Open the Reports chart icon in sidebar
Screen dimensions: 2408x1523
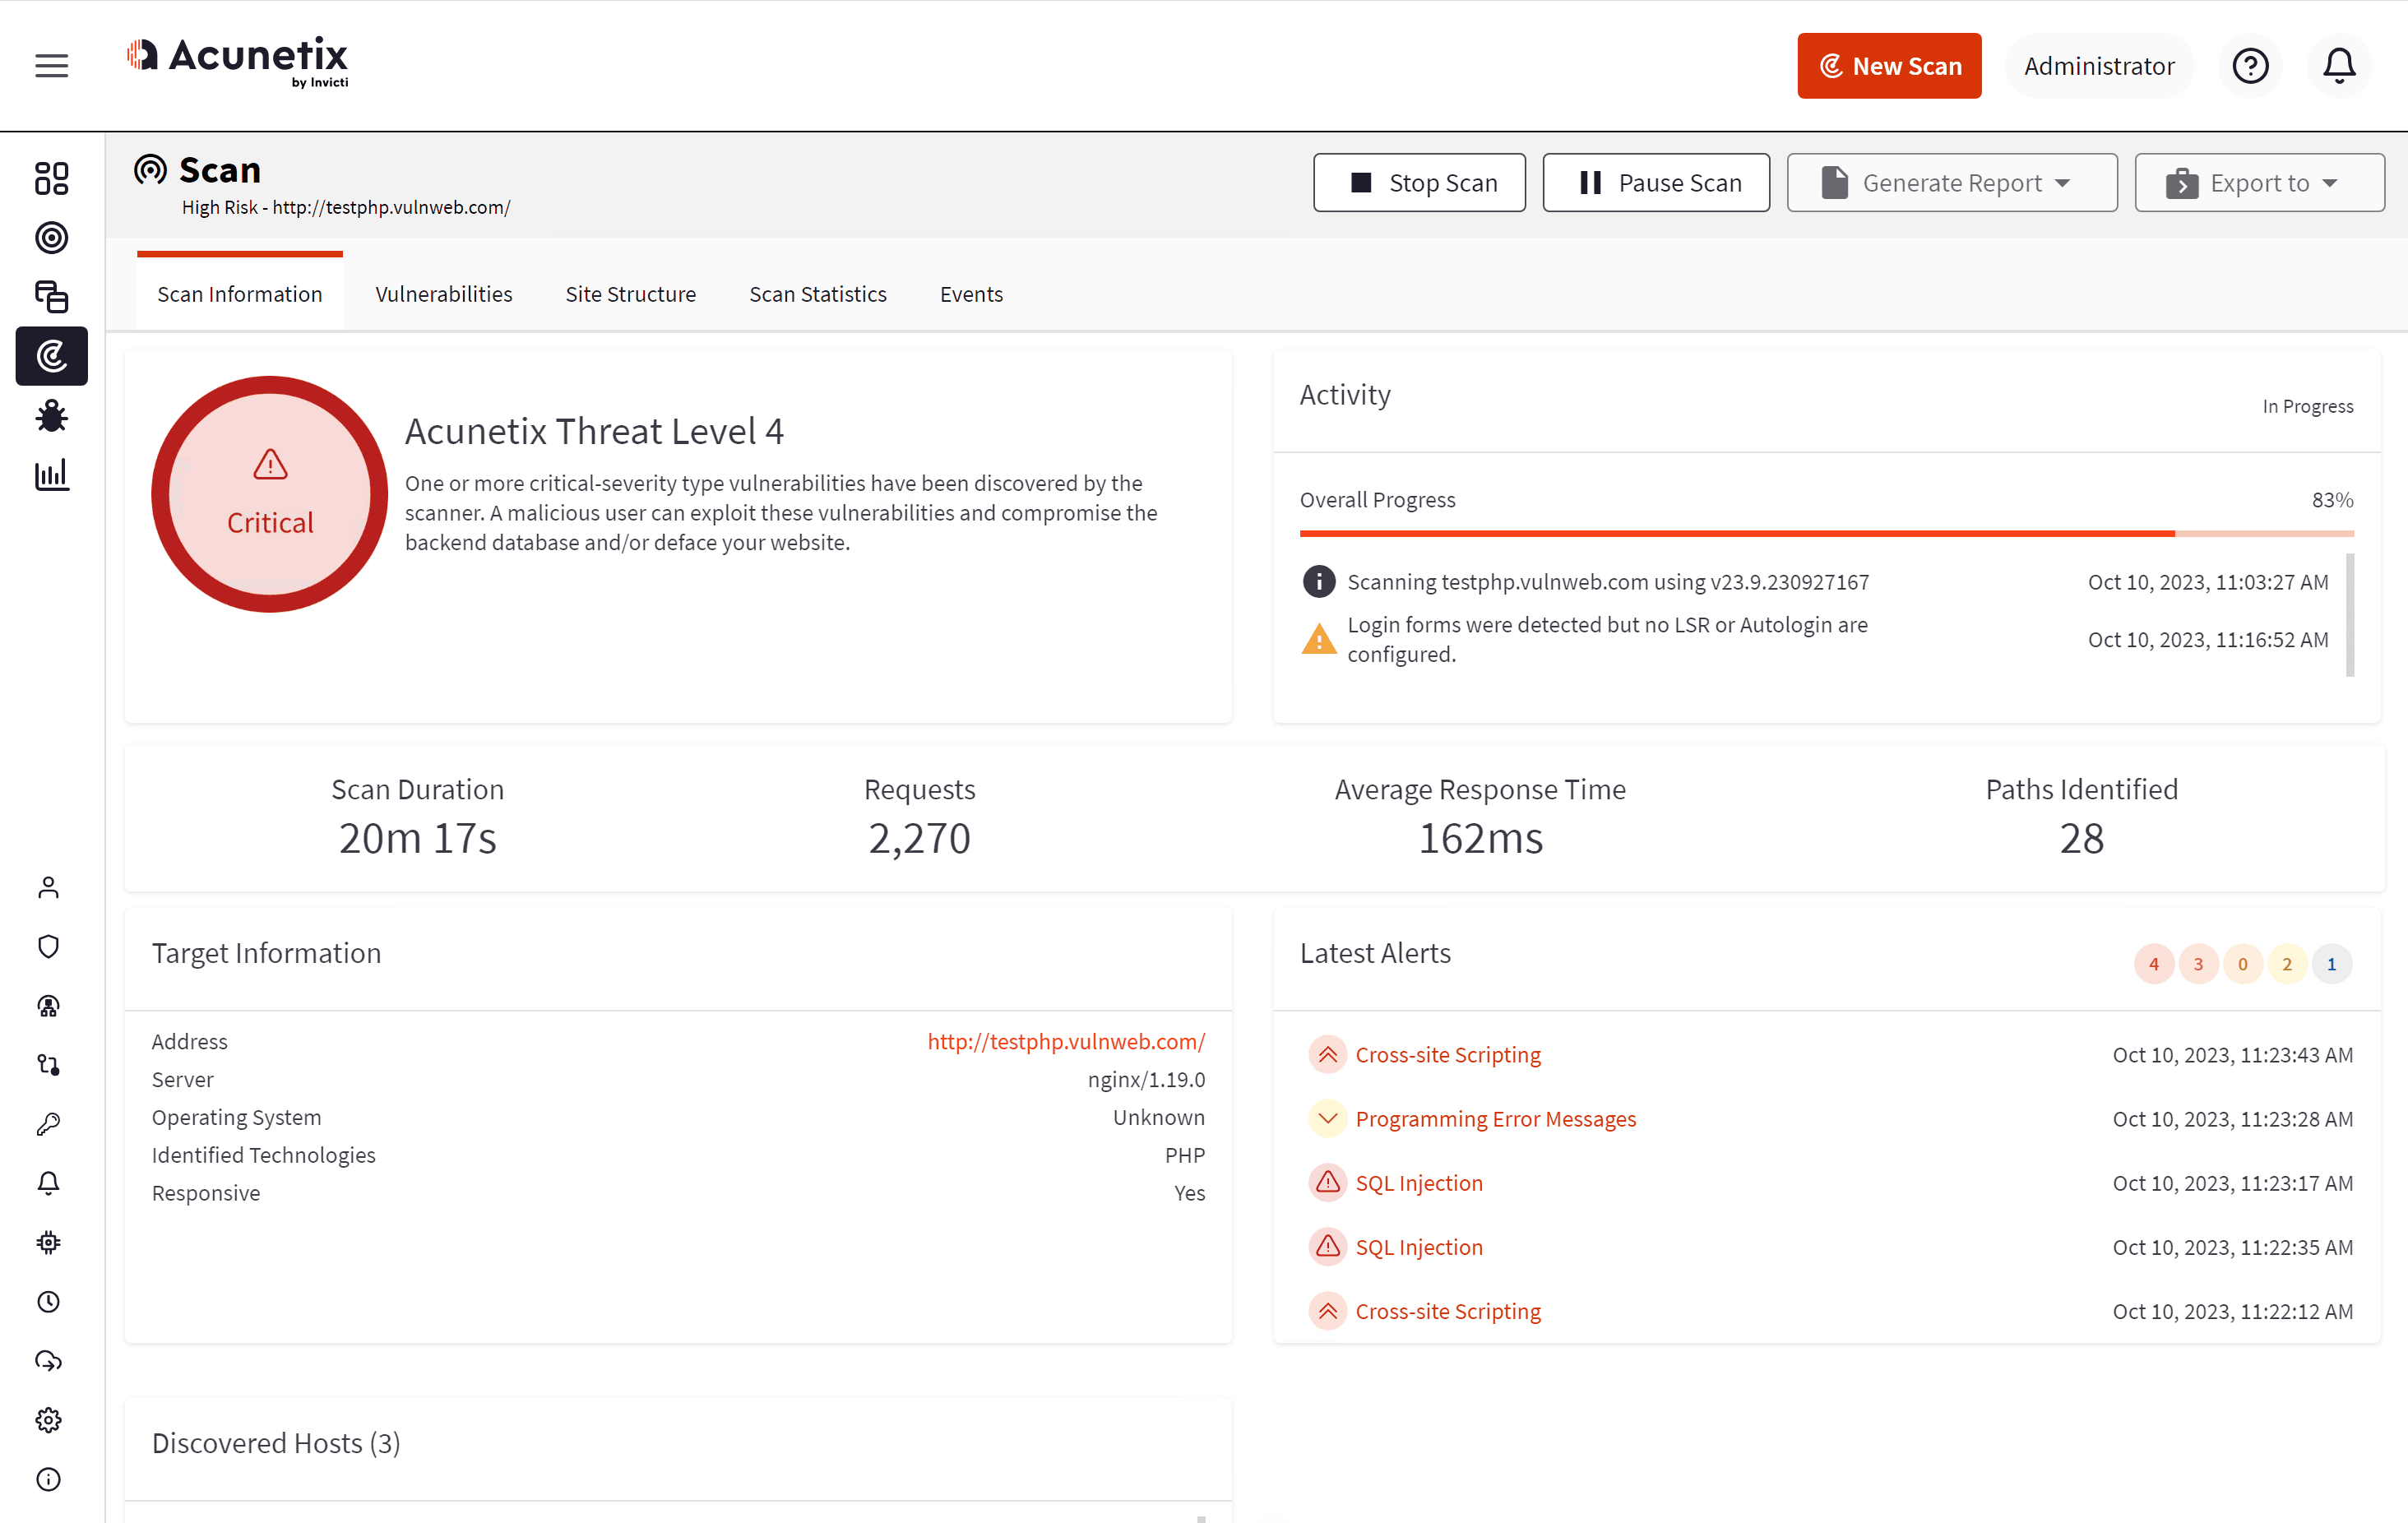click(x=51, y=475)
